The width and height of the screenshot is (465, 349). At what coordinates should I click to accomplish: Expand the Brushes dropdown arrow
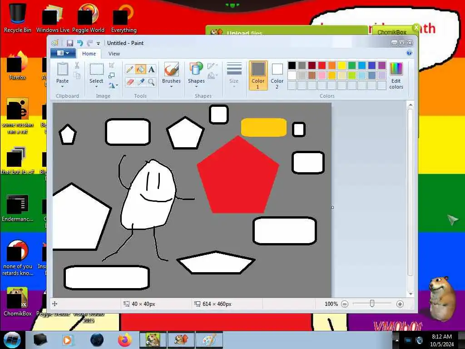pyautogui.click(x=171, y=87)
